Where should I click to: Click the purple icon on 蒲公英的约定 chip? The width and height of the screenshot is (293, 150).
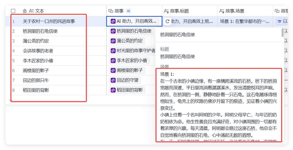click(113, 41)
